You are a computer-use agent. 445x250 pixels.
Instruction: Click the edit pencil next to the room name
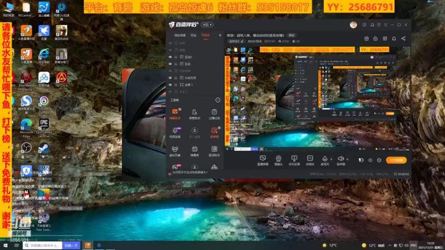[x=242, y=41]
